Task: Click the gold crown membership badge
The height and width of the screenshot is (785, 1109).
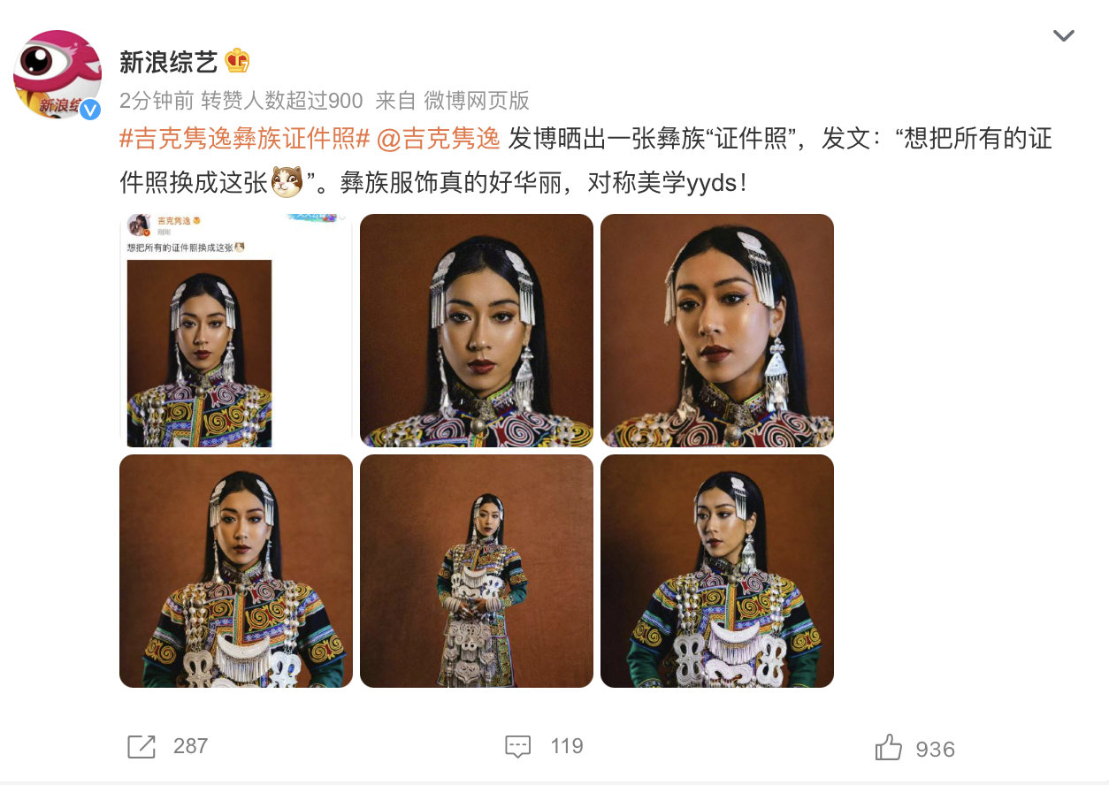Action: point(237,60)
